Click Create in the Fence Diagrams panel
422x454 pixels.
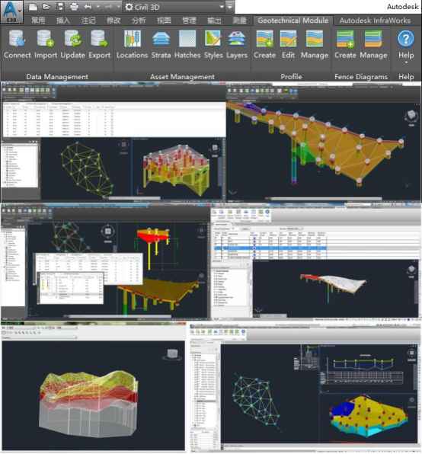(345, 39)
